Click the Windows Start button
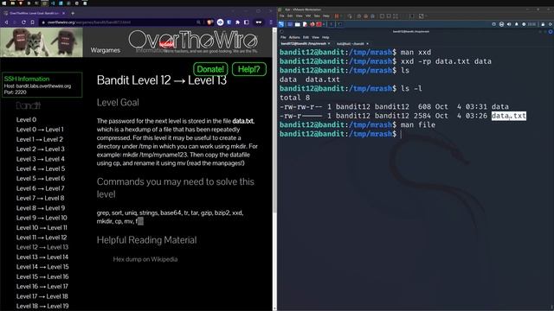 click(x=4, y=3)
